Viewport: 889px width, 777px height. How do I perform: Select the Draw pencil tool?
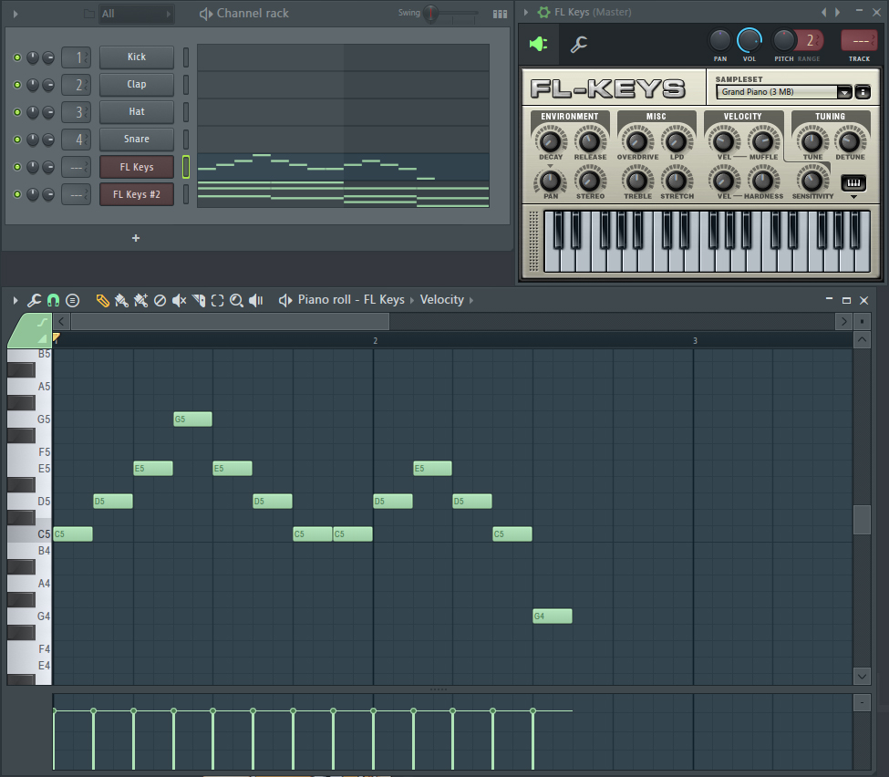click(103, 300)
